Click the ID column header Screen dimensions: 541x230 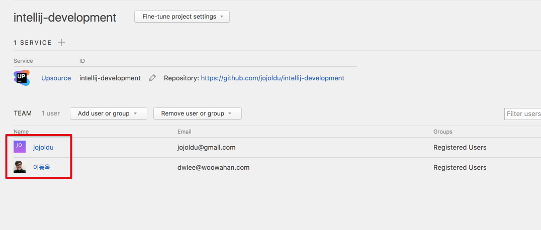point(82,61)
